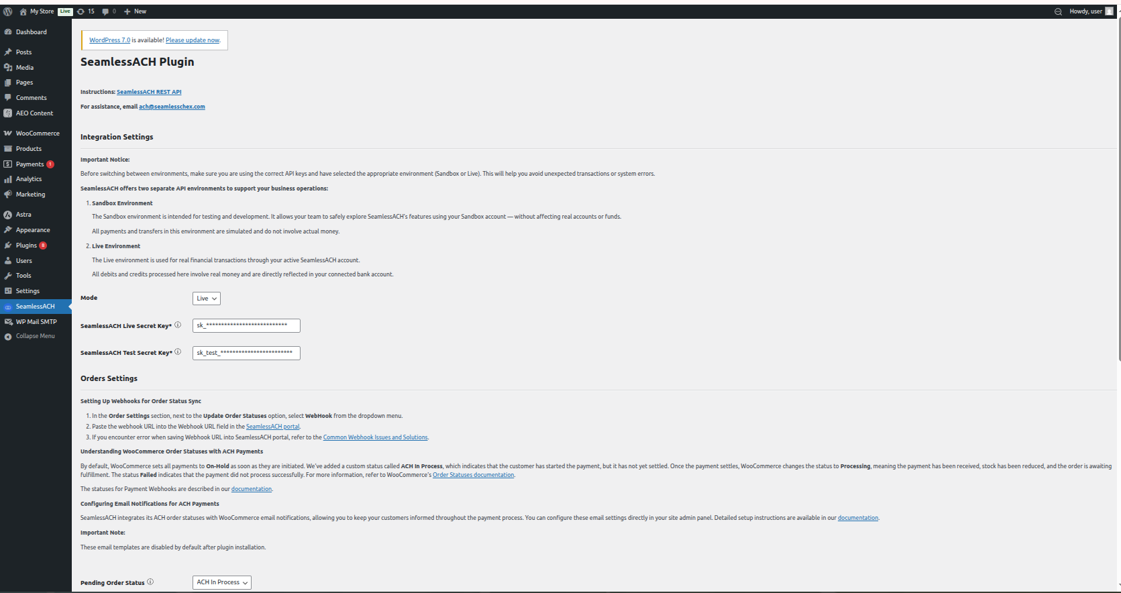
Task: Click the WordPress logo icon
Action: click(8, 11)
